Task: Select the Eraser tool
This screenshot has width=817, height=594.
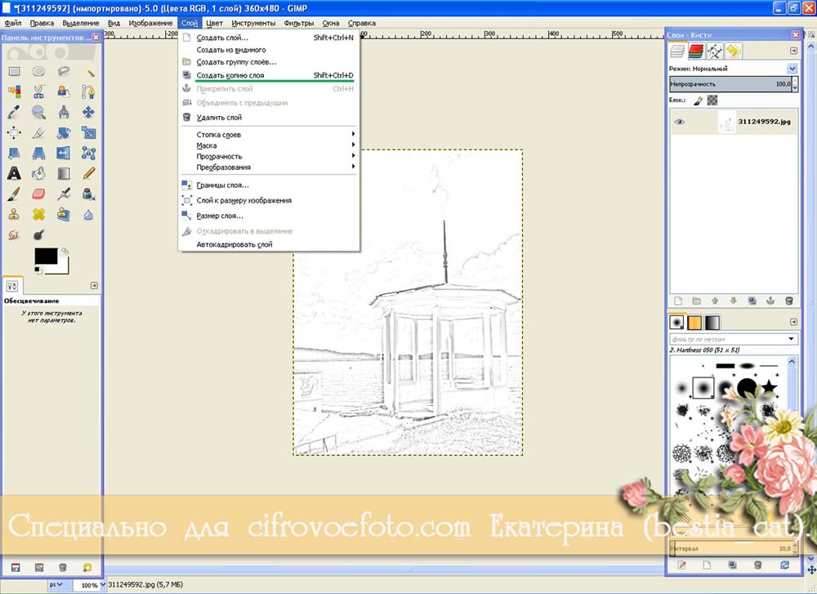Action: [38, 194]
